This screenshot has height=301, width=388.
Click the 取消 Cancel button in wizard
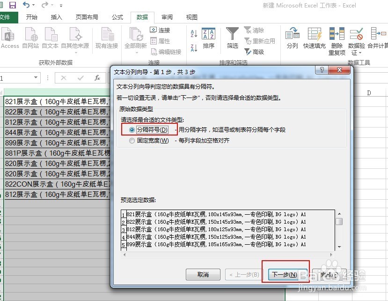pyautogui.click(x=203, y=274)
